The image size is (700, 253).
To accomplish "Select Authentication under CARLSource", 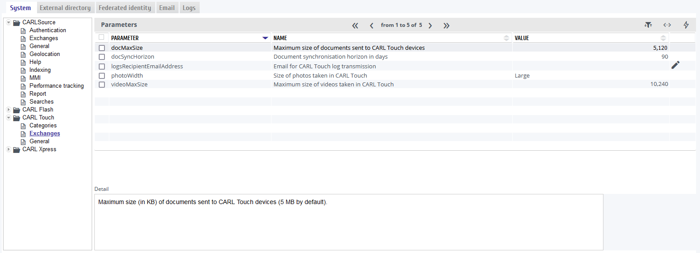I will click(x=48, y=30).
